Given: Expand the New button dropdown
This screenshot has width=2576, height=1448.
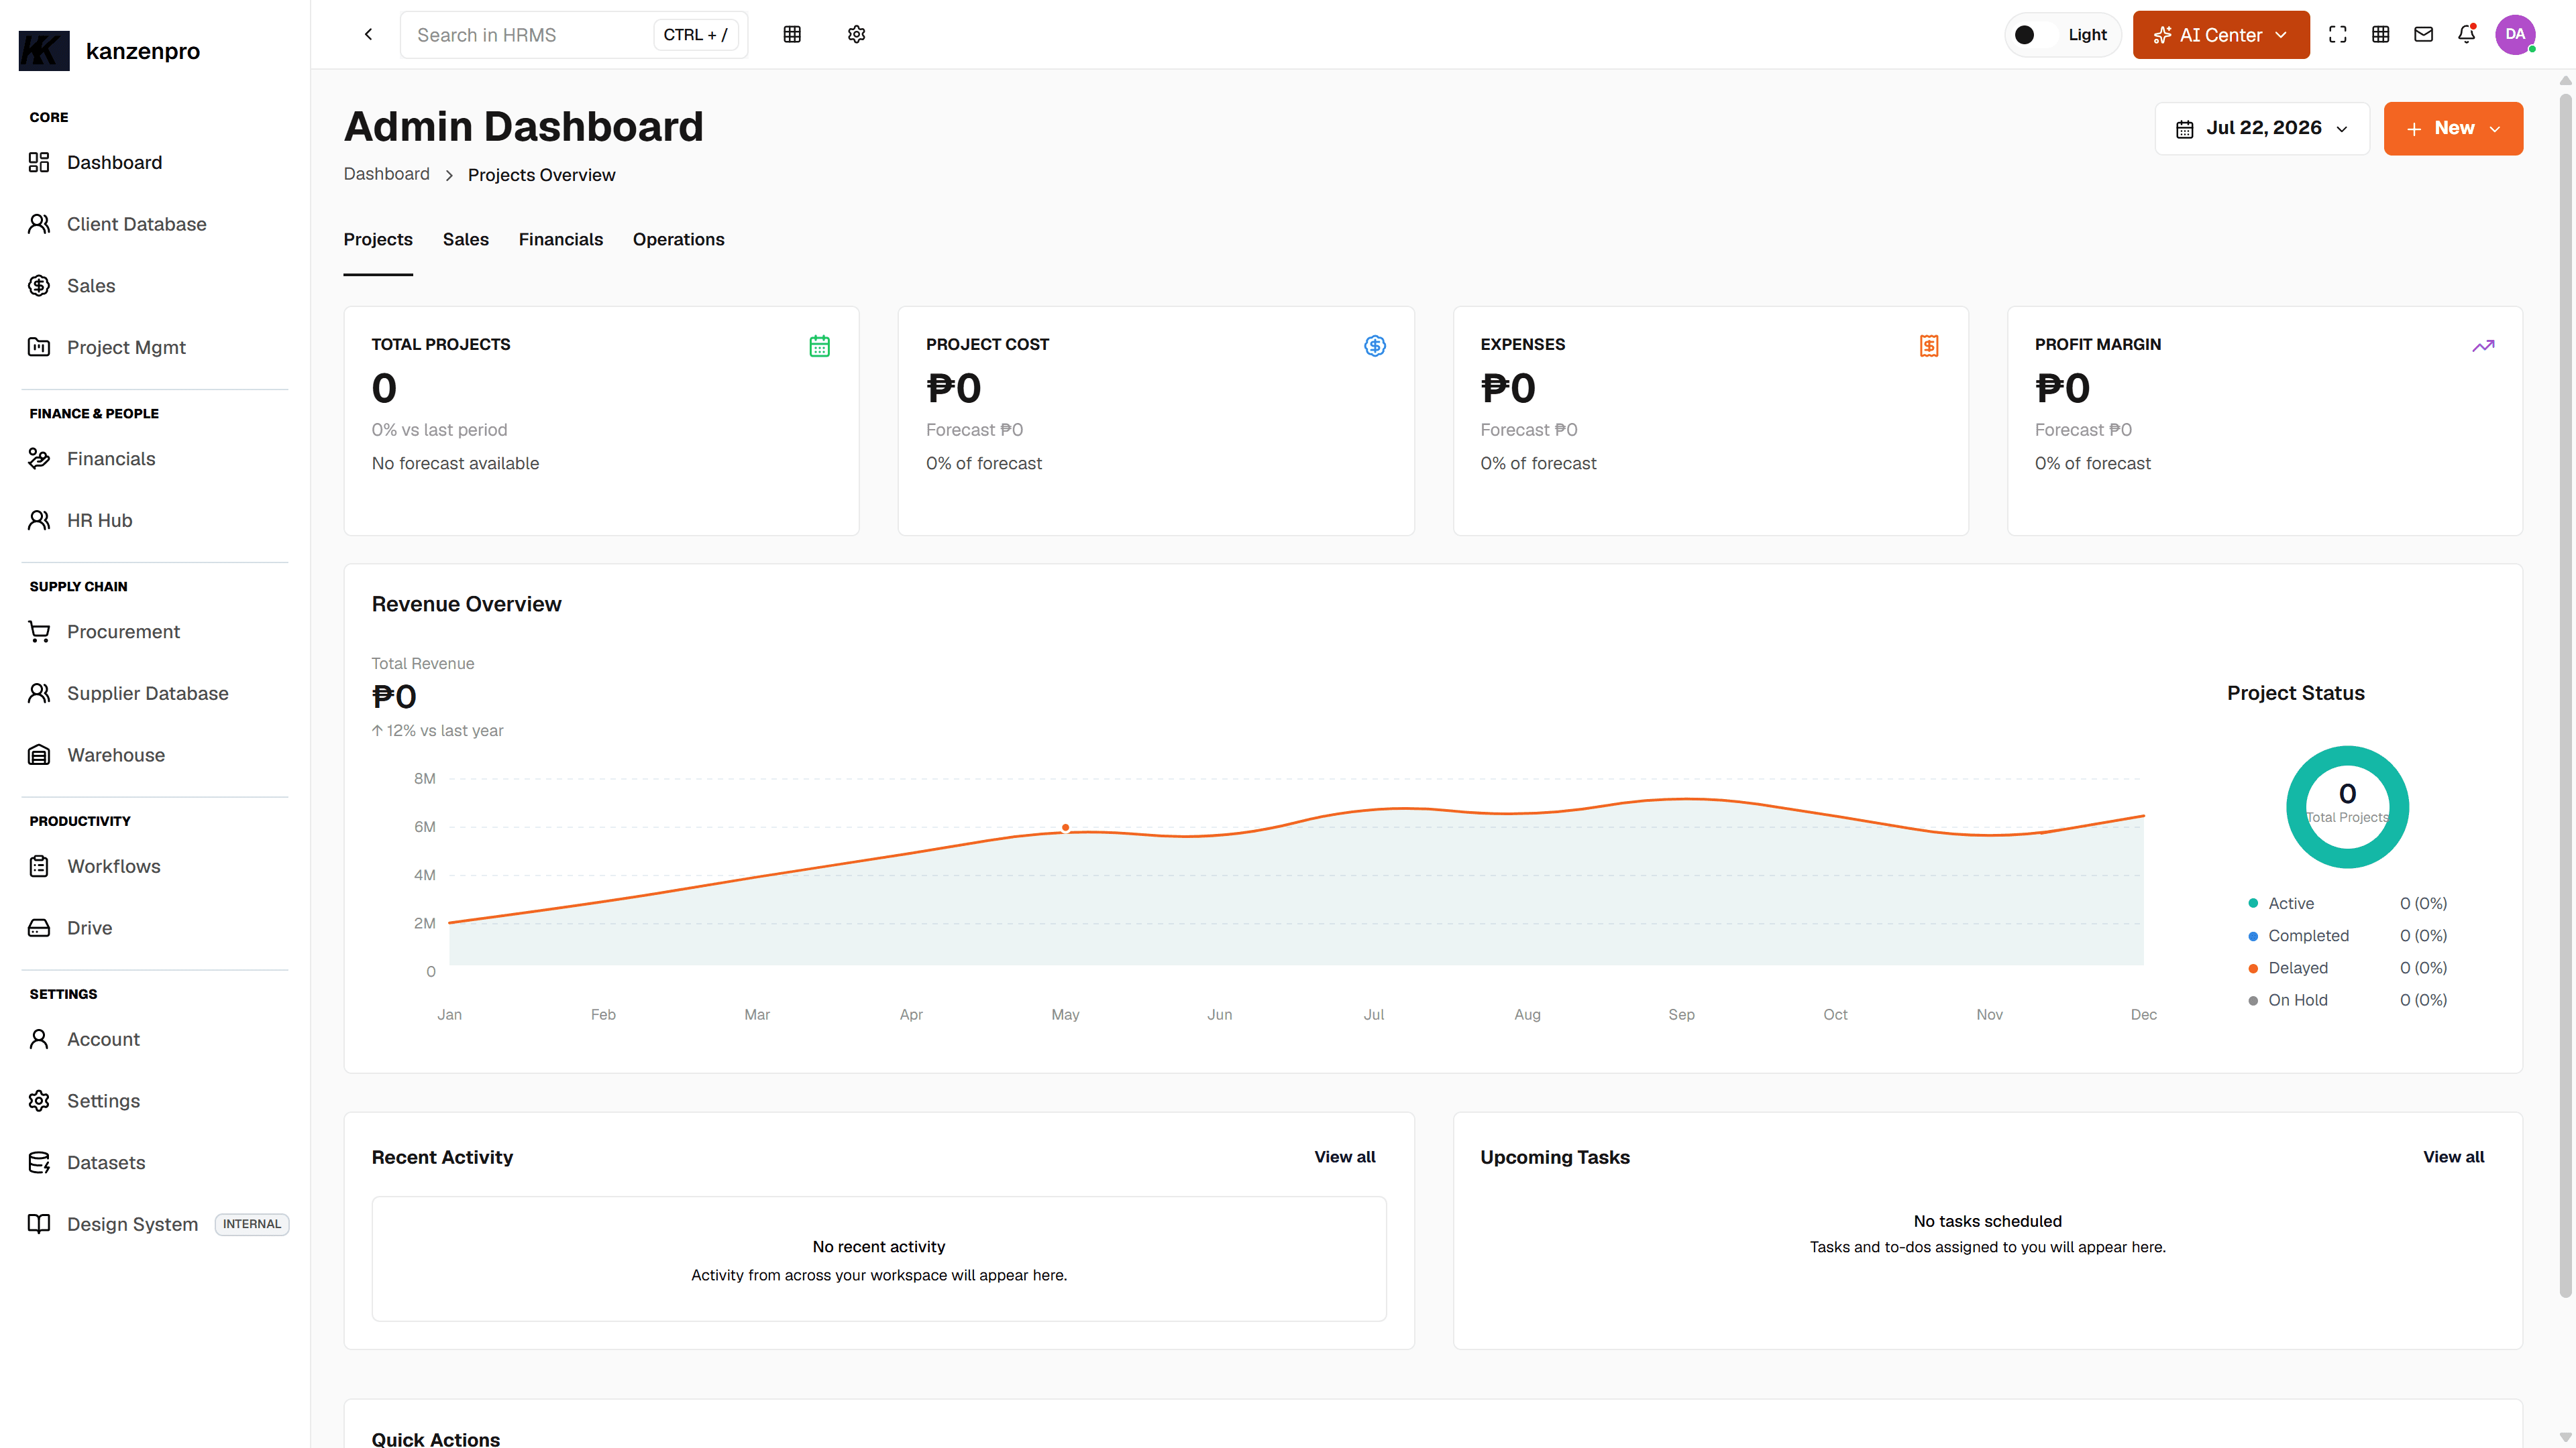Looking at the screenshot, I should (2453, 128).
